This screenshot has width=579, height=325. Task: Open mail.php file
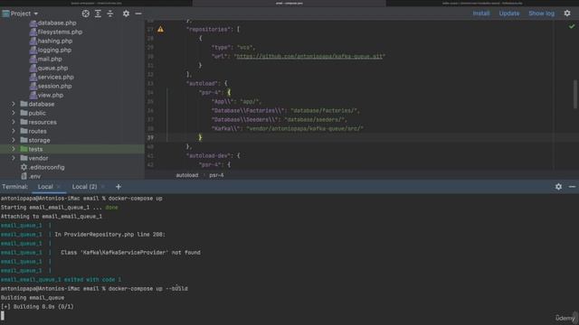click(x=50, y=59)
